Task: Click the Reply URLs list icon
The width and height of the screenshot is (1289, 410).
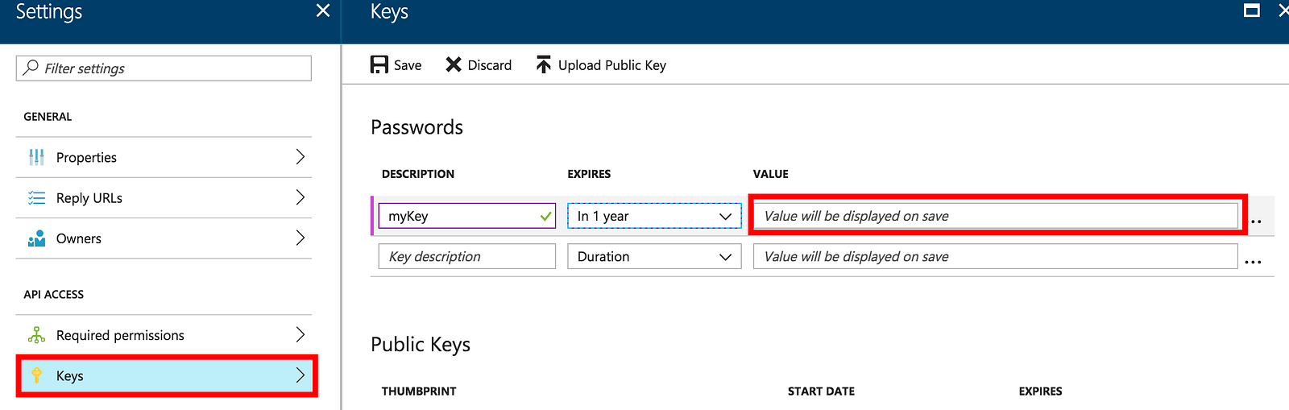Action: point(36,197)
